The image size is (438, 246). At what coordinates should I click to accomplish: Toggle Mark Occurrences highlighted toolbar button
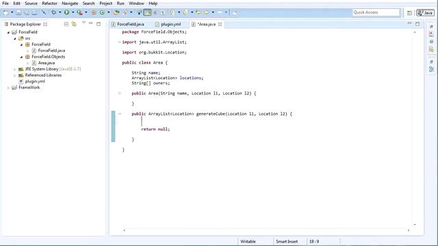147,12
